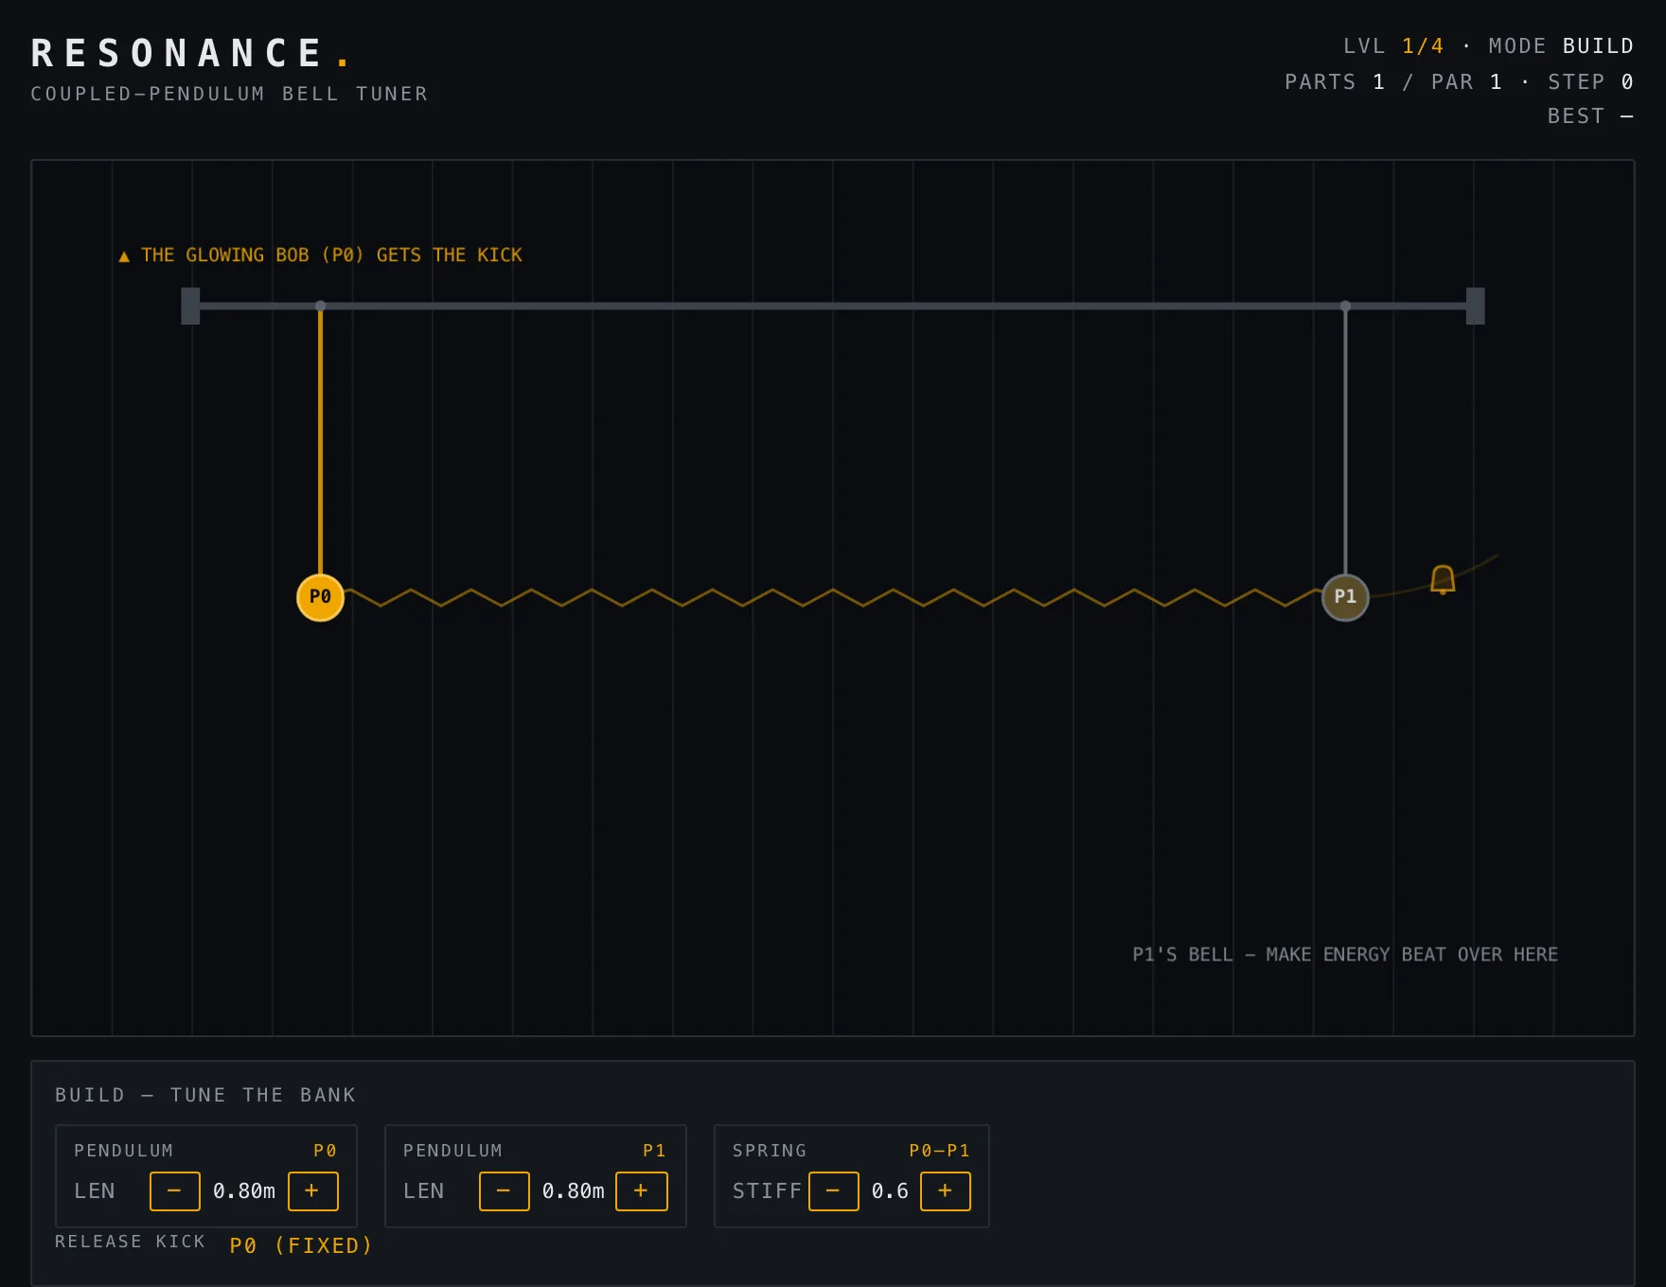Increase pendulum P1 length with plus button
The image size is (1666, 1287).
[x=641, y=1190]
